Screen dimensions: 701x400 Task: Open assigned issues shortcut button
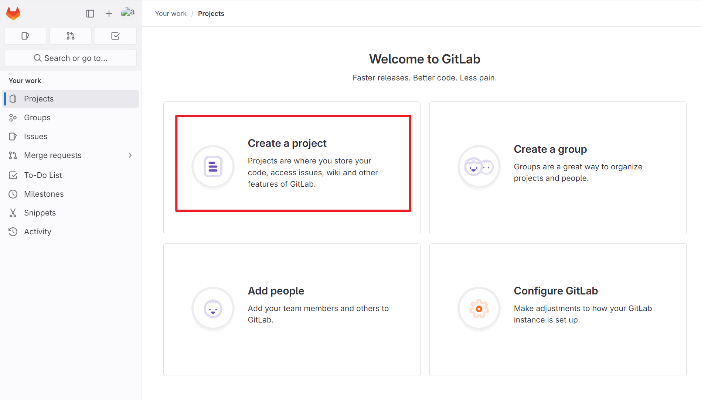pyautogui.click(x=25, y=36)
